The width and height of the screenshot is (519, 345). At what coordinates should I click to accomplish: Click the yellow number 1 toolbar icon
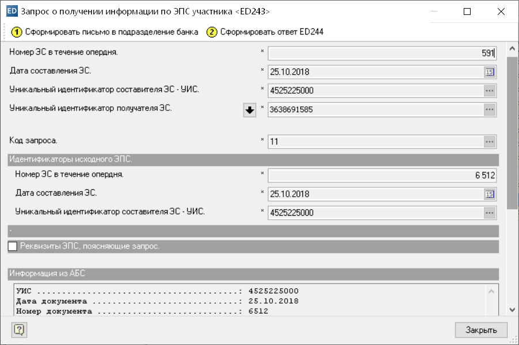point(17,32)
